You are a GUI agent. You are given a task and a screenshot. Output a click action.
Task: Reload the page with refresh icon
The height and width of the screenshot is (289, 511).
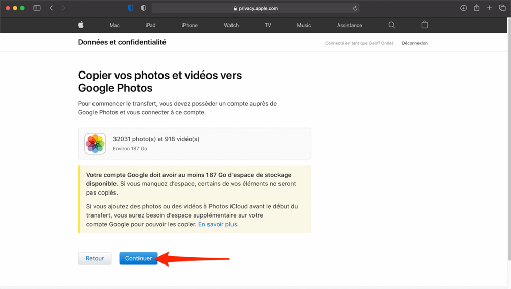355,8
